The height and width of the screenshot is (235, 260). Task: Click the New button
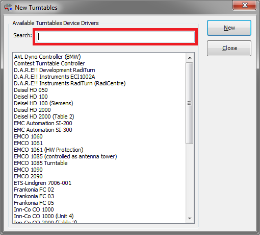coord(229,28)
